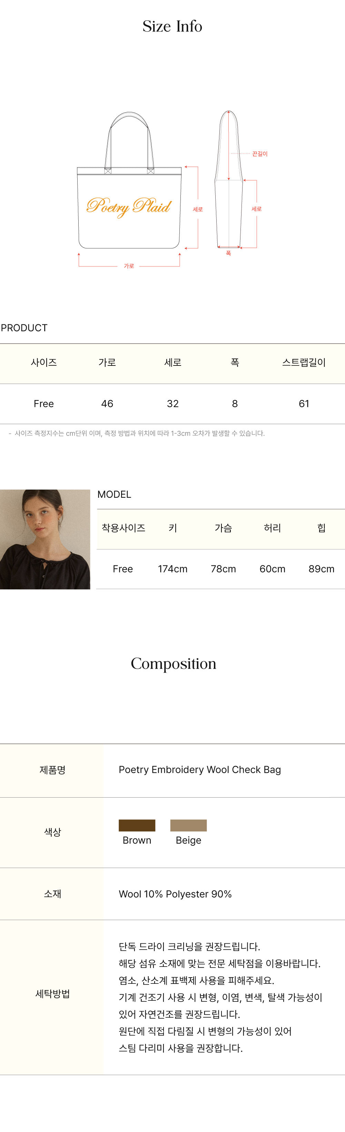345x1132 pixels.
Task: Select the Brown color swatch
Action: pos(137,825)
